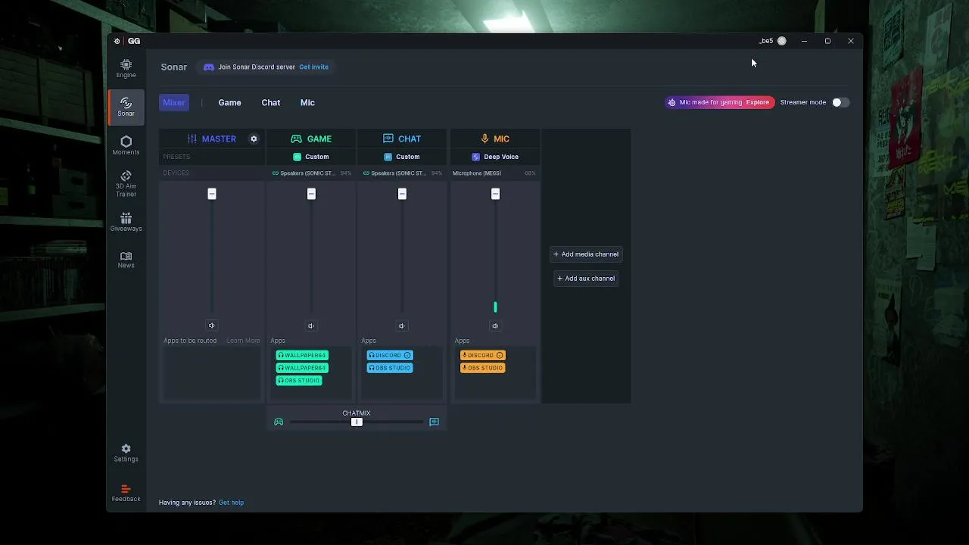Mute the Master channel speaker icon

[211, 325]
